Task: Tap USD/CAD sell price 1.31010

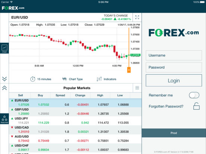Action: [24, 132]
